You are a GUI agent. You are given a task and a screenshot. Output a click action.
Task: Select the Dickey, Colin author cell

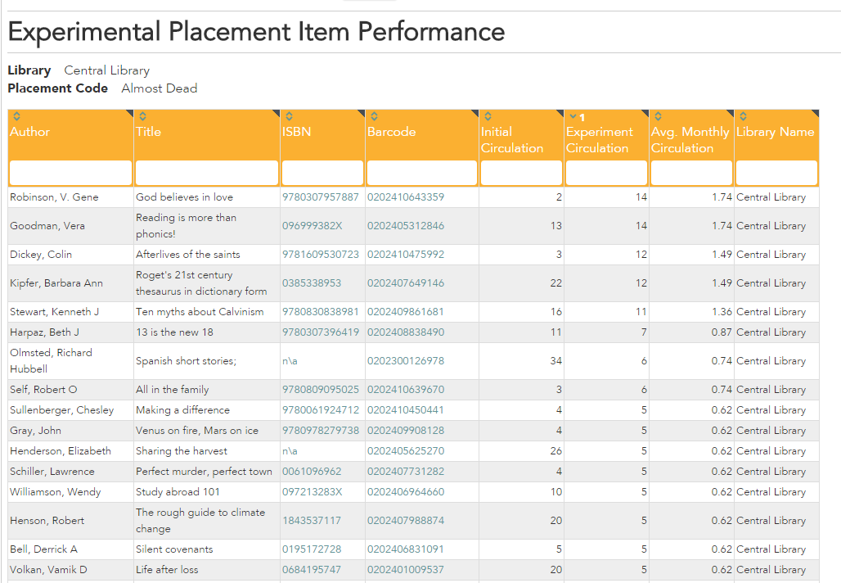pyautogui.click(x=41, y=255)
